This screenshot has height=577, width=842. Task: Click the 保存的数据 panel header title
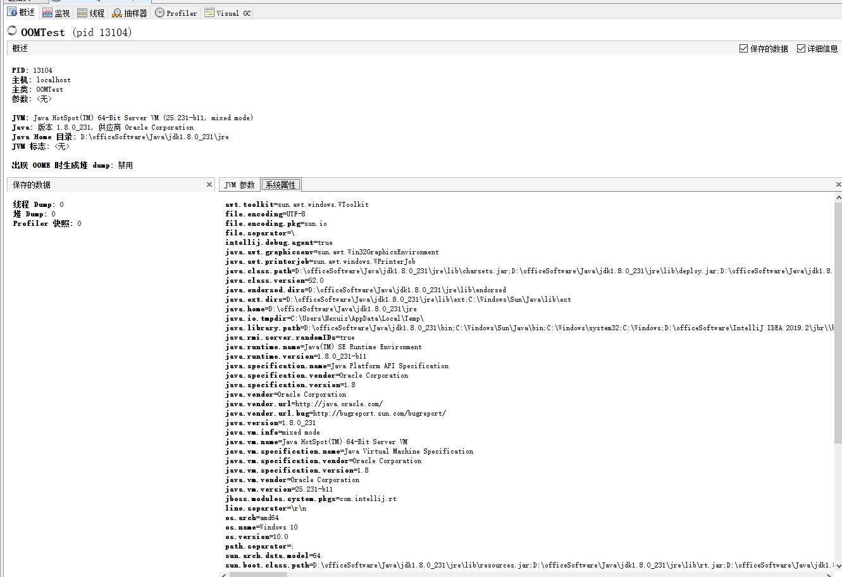pyautogui.click(x=32, y=185)
